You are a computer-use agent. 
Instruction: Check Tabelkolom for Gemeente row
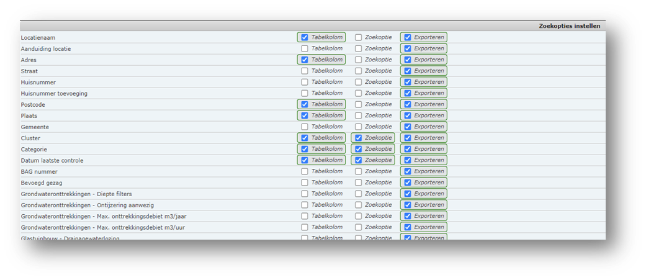tap(304, 127)
